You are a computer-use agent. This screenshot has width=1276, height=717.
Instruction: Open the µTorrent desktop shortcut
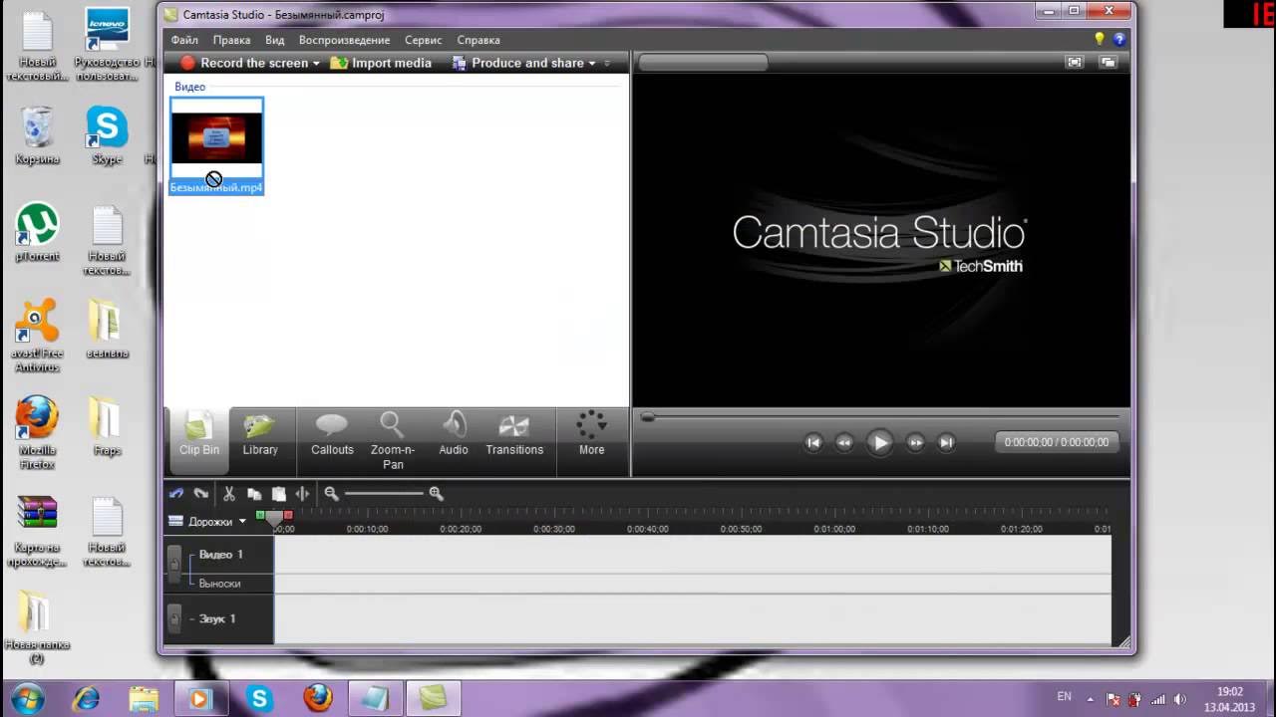tap(37, 232)
